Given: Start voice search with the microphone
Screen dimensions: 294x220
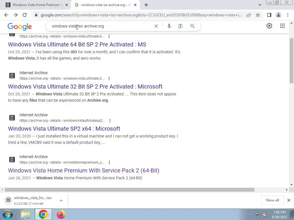Looking at the screenshot, I should pos(169,26).
